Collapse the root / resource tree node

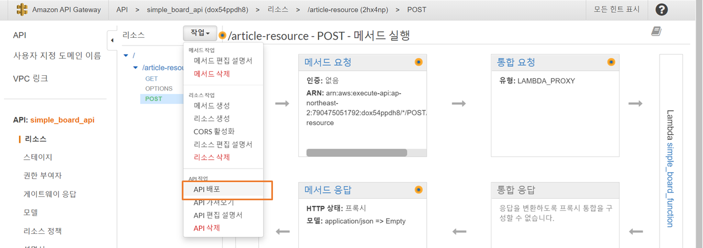pyautogui.click(x=126, y=55)
